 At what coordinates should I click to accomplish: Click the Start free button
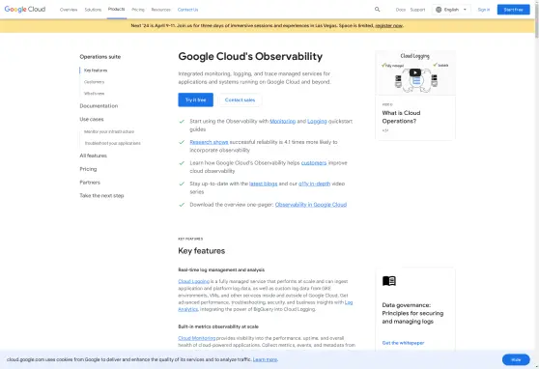point(513,10)
